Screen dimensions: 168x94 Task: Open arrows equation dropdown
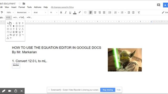point(29,17)
